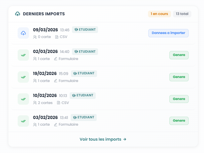Click the Genere badge for the 10/02/2026 import
204x153 pixels.
point(179,99)
